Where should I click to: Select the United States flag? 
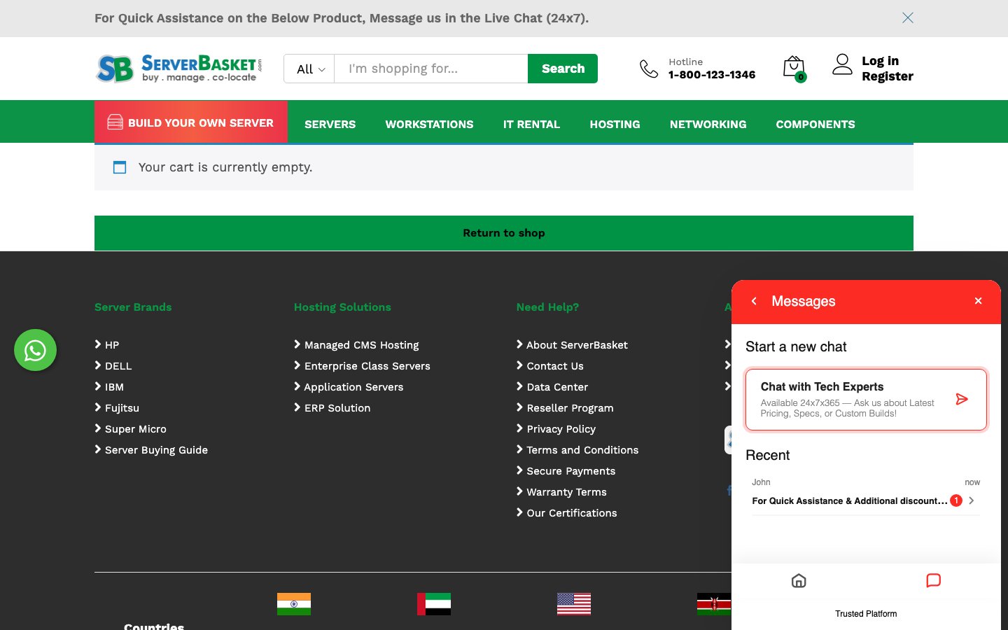click(x=574, y=603)
